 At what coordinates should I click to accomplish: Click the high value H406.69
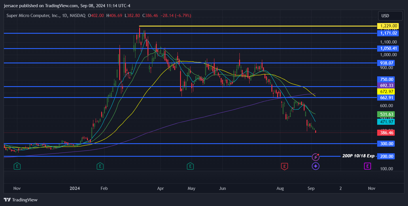pos(114,16)
